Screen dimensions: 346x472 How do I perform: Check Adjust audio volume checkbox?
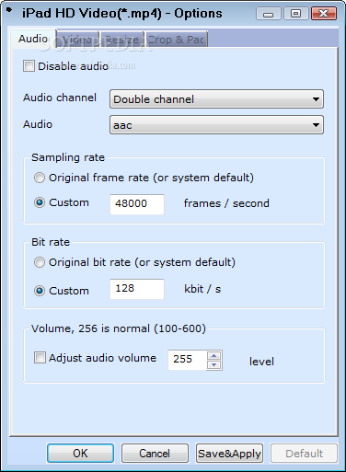[40, 358]
